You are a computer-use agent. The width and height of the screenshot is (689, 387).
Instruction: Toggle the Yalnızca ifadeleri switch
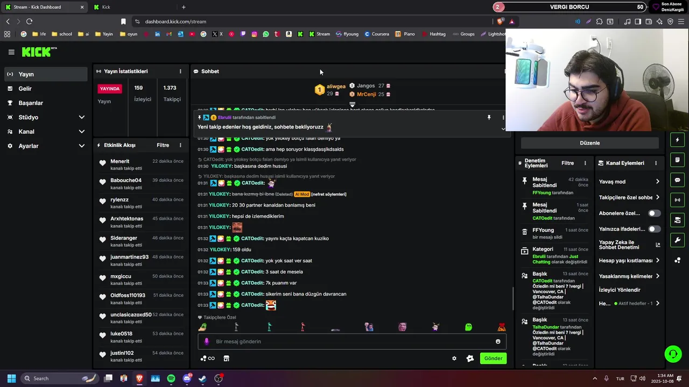coord(655,229)
